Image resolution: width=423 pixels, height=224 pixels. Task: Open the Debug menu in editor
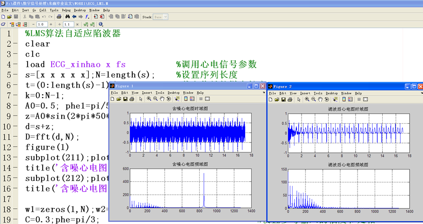[x=66, y=9]
